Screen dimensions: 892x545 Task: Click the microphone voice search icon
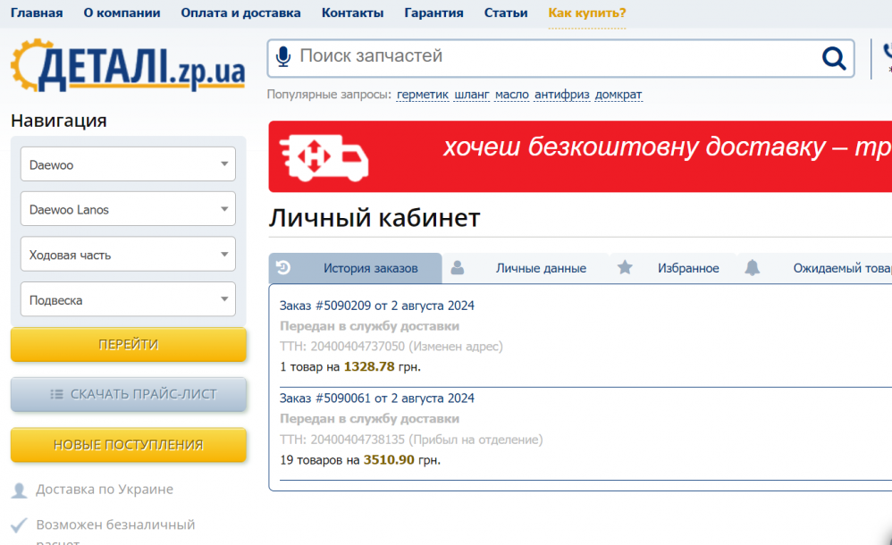click(x=283, y=57)
